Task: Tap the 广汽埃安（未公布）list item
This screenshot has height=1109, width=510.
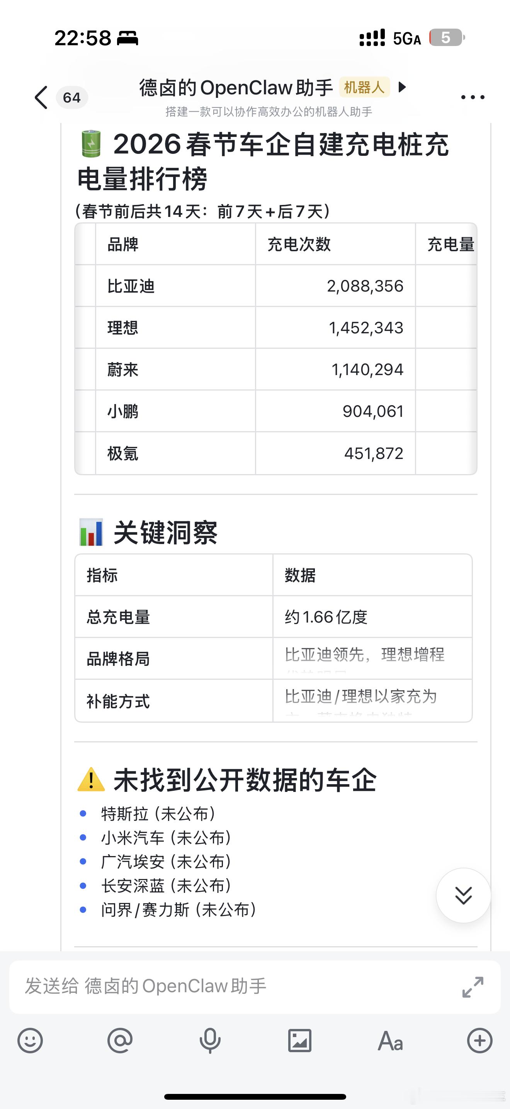Action: [167, 862]
